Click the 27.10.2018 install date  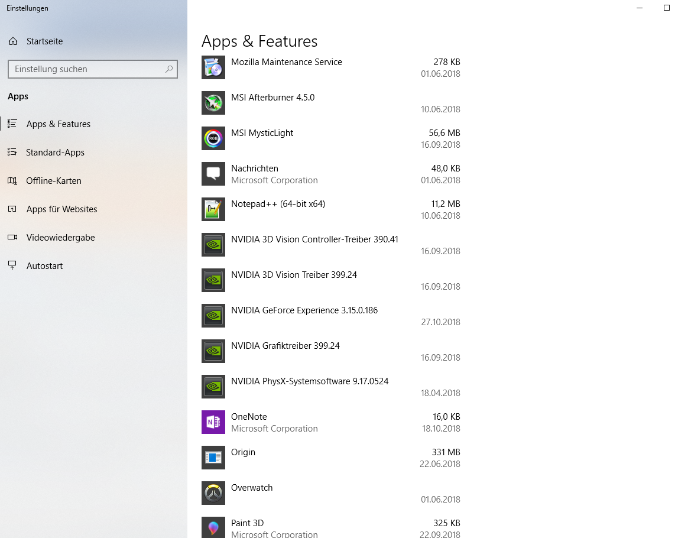[441, 322]
